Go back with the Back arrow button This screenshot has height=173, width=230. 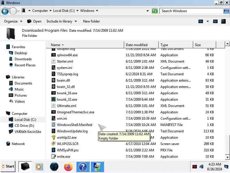pyautogui.click(x=5, y=11)
